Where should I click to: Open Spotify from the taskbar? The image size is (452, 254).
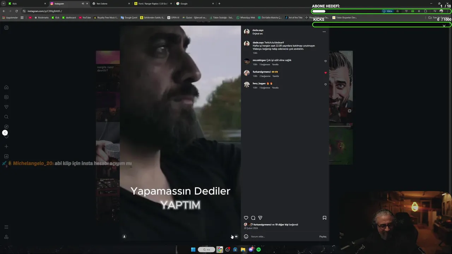coord(258,249)
